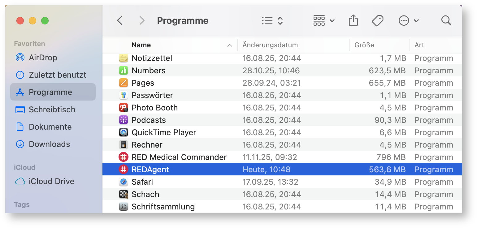Select the Numbers app icon
The height and width of the screenshot is (228, 477).
tap(124, 71)
